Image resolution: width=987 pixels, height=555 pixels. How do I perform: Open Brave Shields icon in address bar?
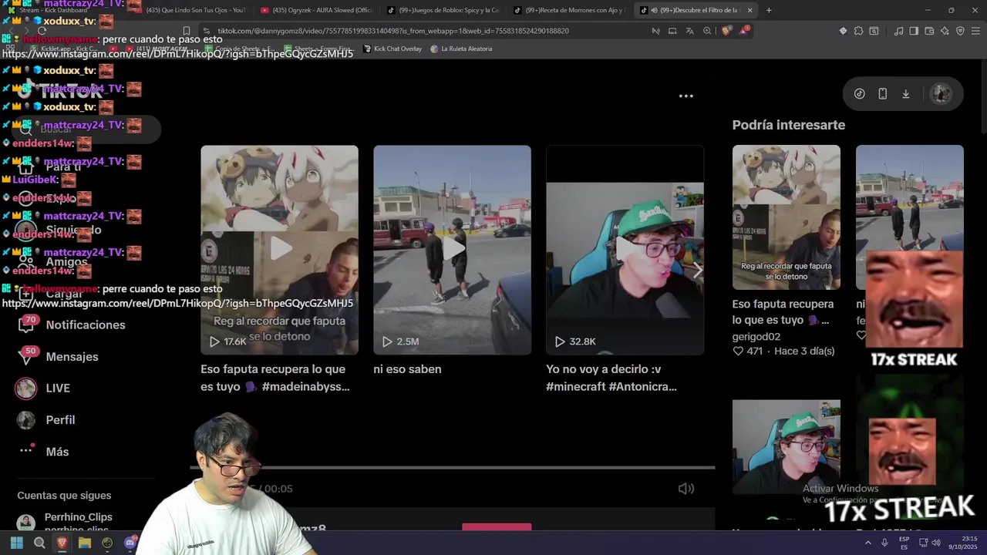[726, 31]
